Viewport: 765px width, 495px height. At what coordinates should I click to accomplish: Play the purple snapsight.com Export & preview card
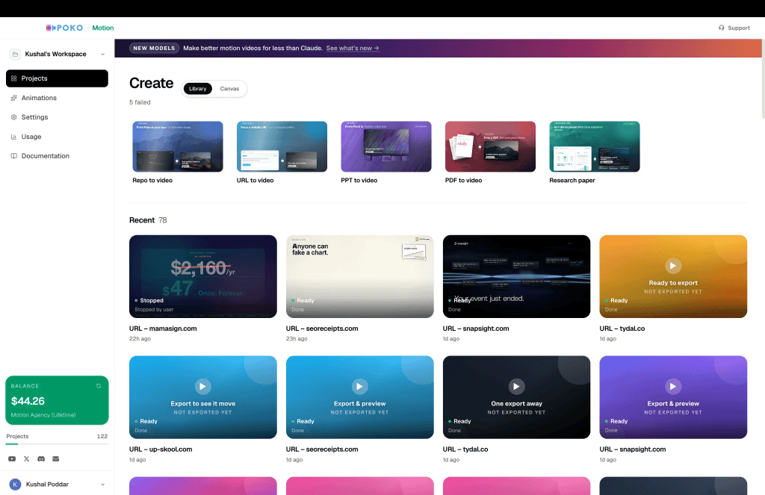(673, 387)
